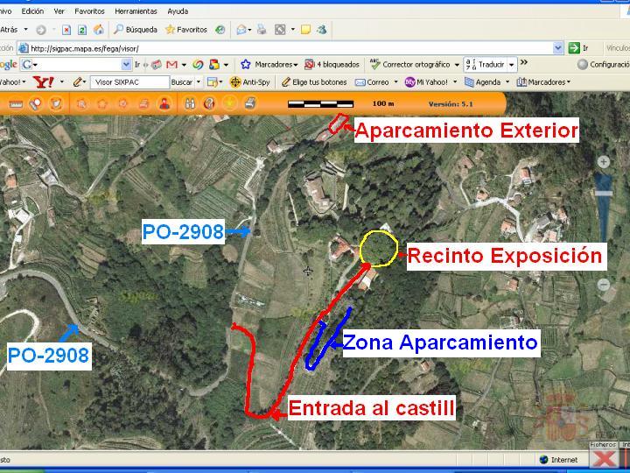Click the Anti-Spy toolbar button

(x=249, y=81)
